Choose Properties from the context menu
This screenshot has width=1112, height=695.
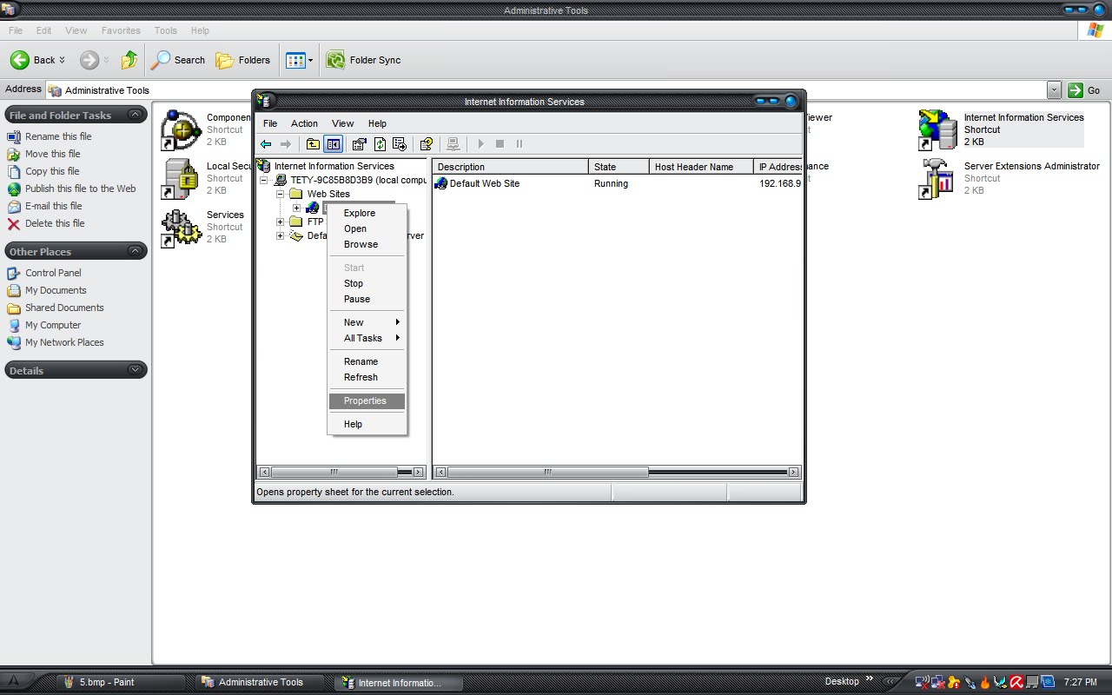pos(367,400)
